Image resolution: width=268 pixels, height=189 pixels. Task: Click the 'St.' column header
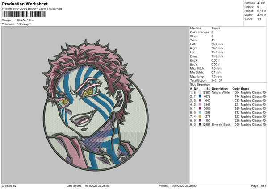coord(208,89)
